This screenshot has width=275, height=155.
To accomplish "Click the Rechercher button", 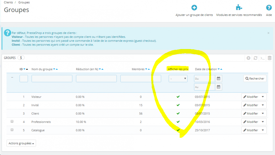I will pyautogui.click(x=255, y=78).
